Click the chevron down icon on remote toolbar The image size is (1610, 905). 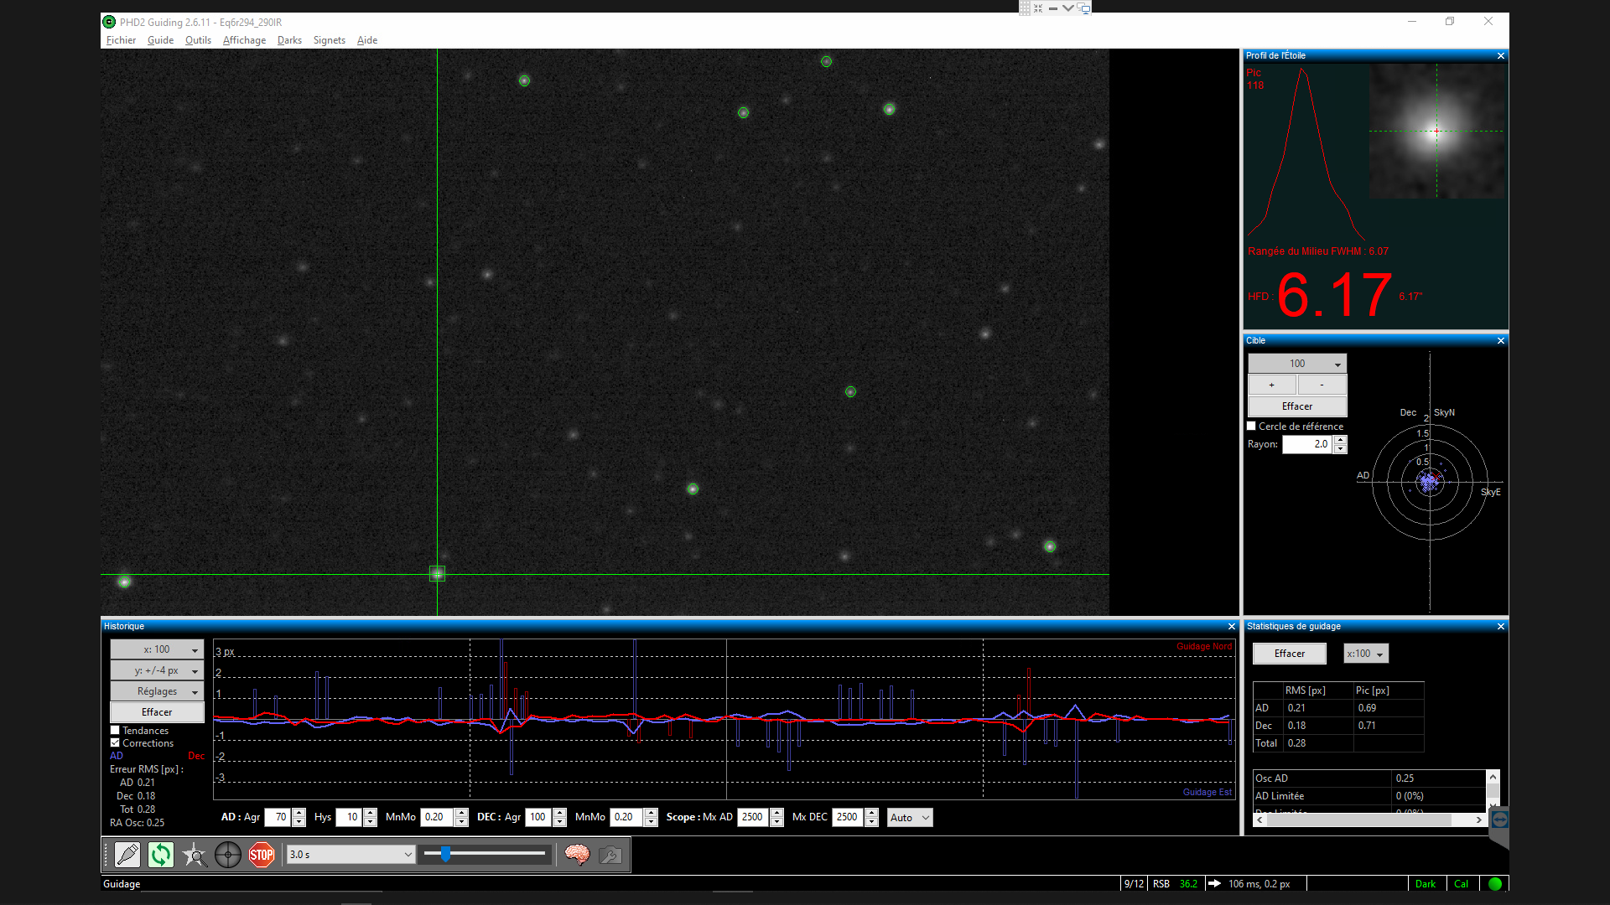(1067, 8)
